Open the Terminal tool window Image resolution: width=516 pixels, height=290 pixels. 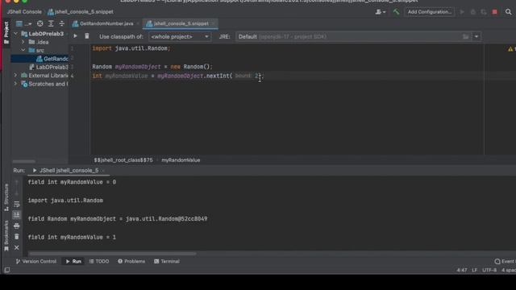pos(167,261)
